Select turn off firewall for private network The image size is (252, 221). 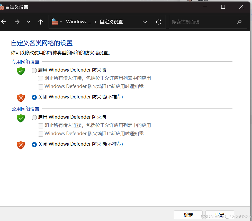34,97
